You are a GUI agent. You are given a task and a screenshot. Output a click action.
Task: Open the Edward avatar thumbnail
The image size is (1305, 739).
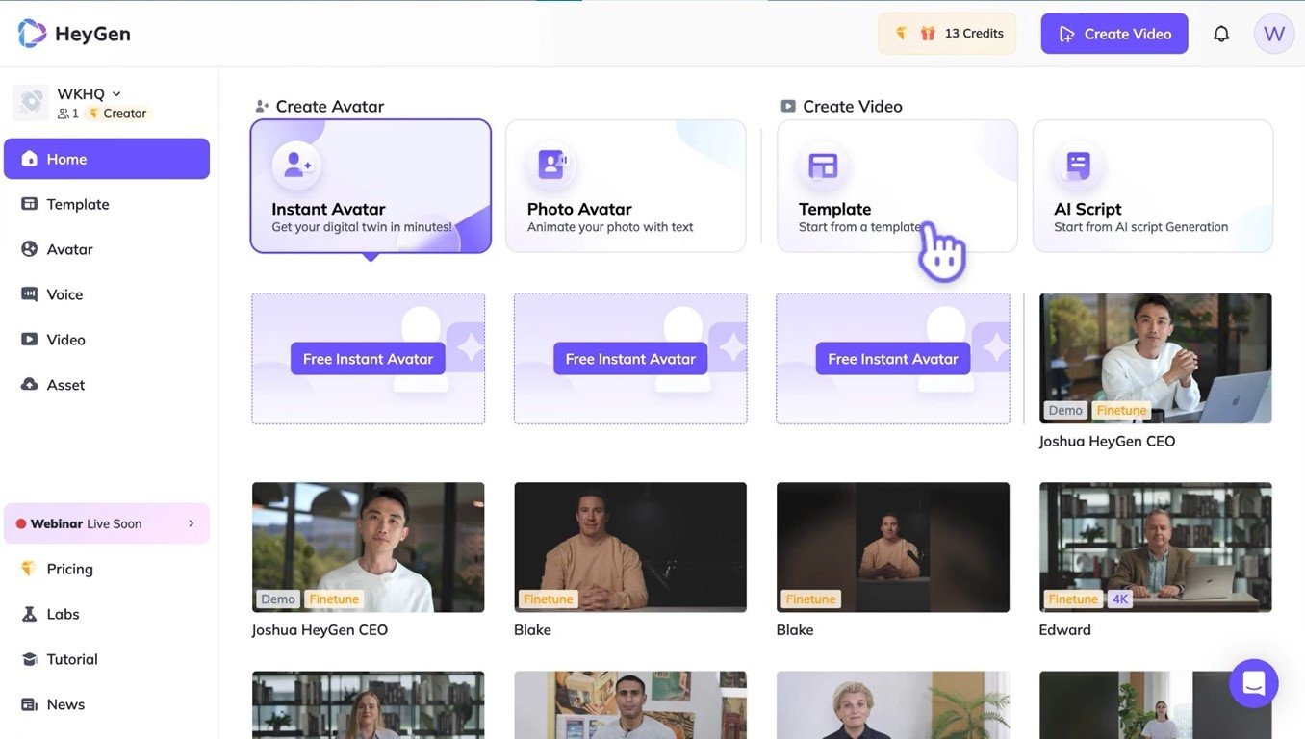click(x=1156, y=547)
